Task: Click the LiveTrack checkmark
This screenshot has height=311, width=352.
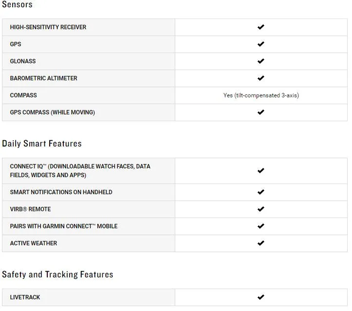Action: click(261, 297)
